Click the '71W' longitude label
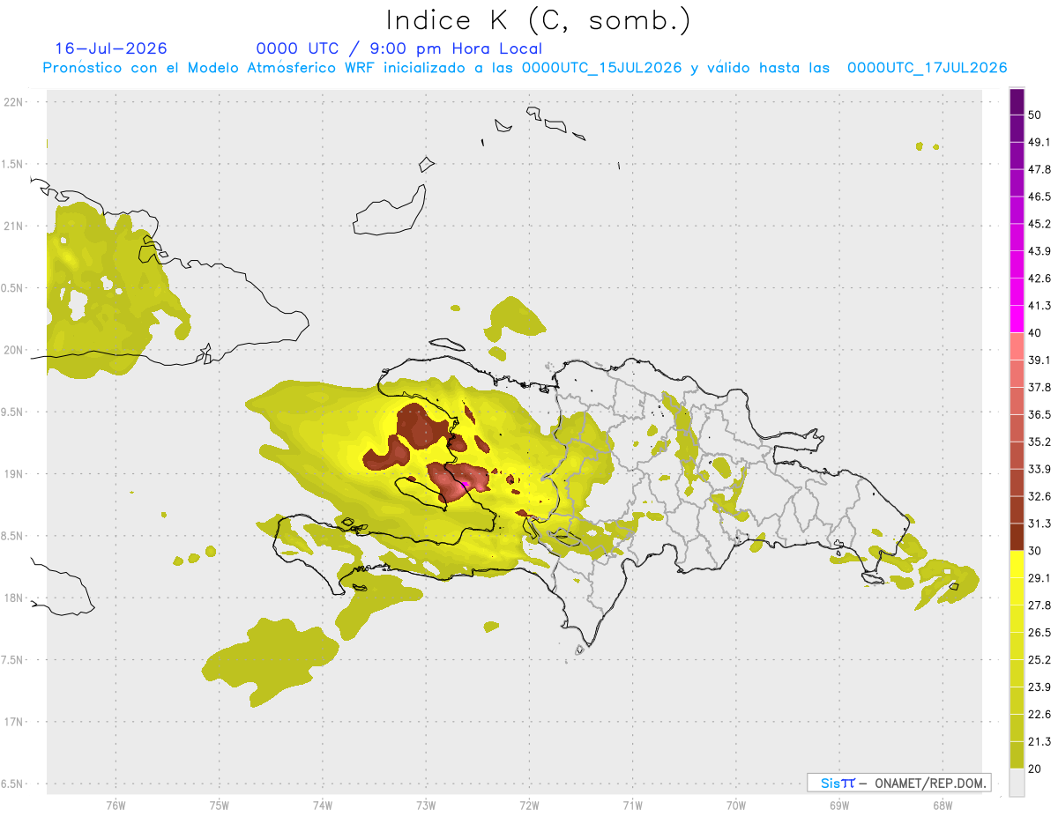1058x817 pixels. coord(632,805)
